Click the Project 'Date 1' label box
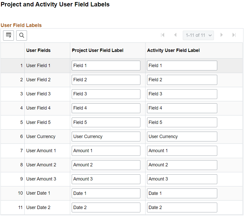Viewport: 245px width, 217px height. click(106, 193)
